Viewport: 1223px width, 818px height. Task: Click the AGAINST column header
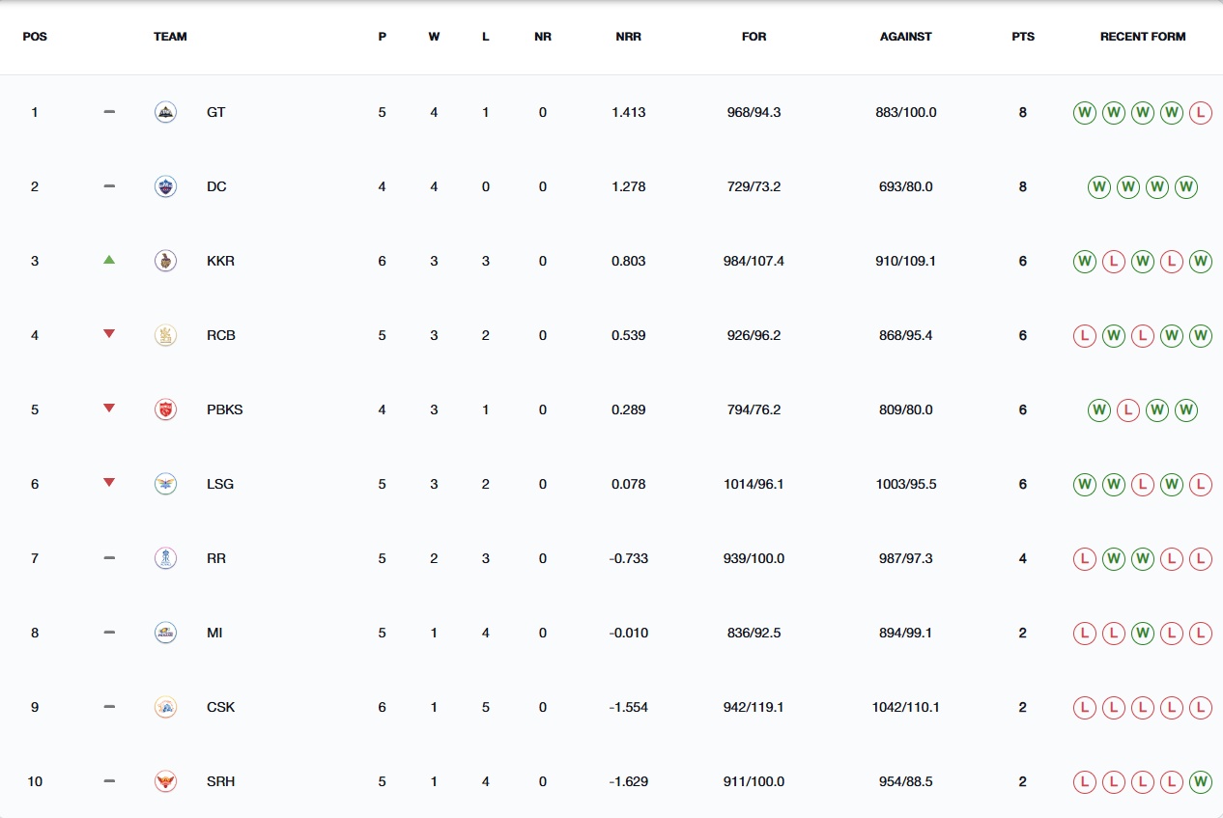pos(906,37)
